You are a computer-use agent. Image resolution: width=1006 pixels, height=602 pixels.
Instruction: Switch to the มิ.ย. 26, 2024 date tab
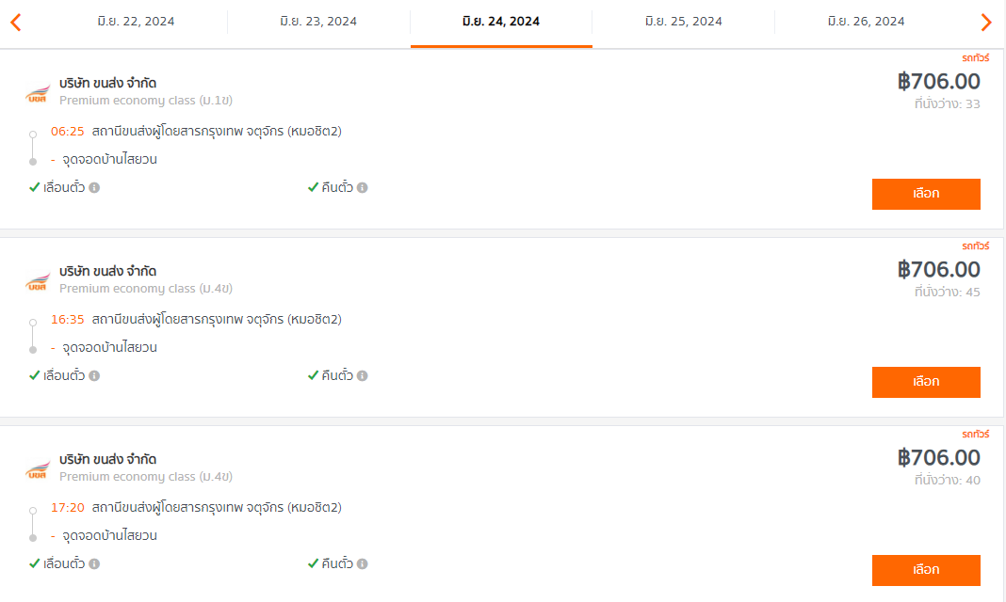[x=867, y=22]
